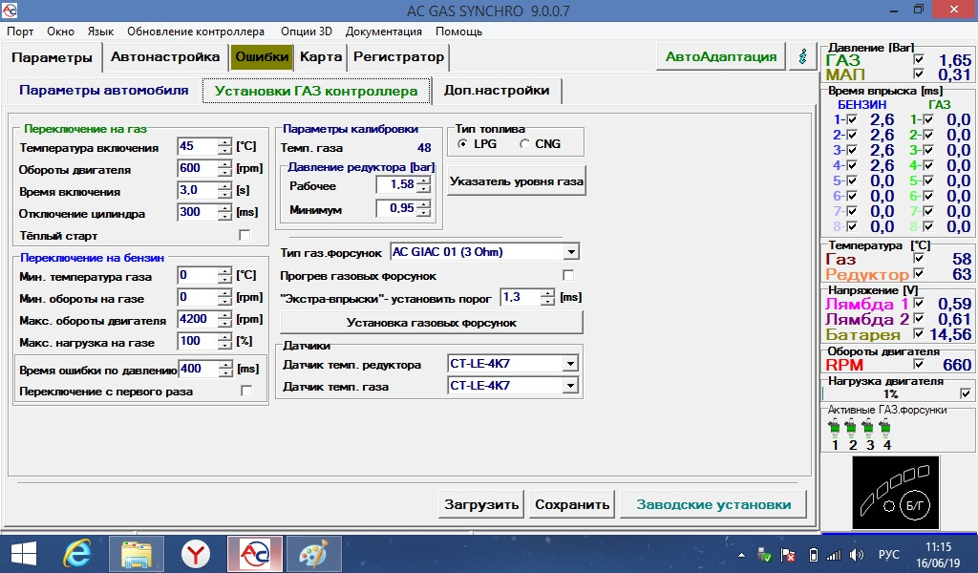Toggle Батарея voltage checkbox
Viewport: 978px width, 573px height.
pos(919,333)
